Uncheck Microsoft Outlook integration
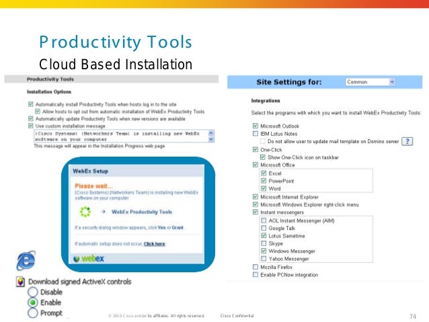This screenshot has width=429, height=322. [x=256, y=126]
